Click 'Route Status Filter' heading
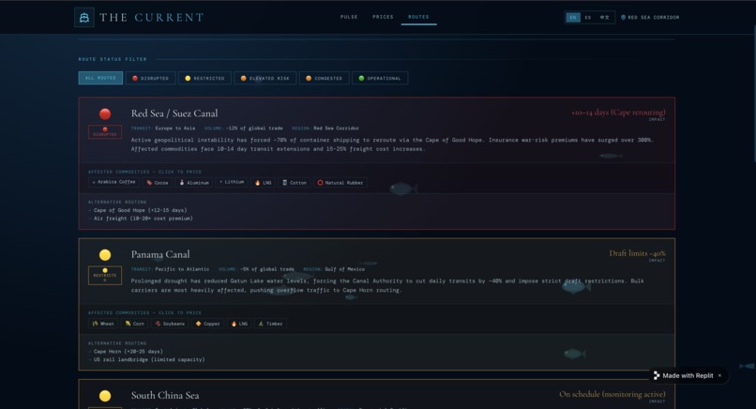 click(x=113, y=59)
